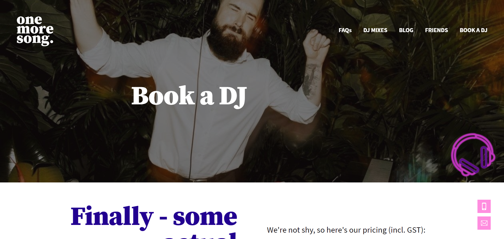Visit the FRIENDS page

pyautogui.click(x=436, y=30)
